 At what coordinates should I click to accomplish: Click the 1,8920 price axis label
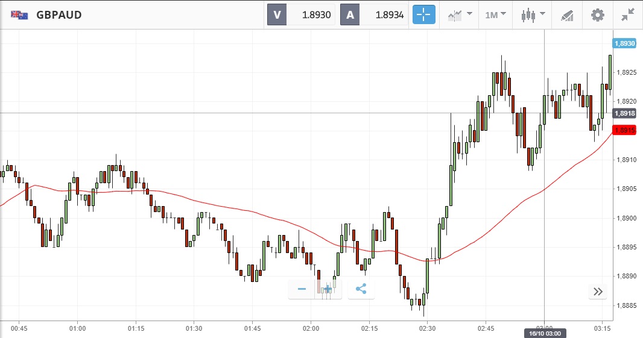(626, 102)
